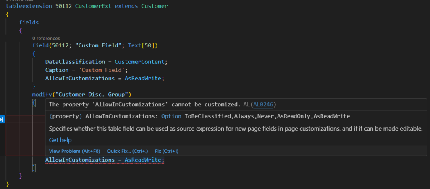430x189 pixels.
Task: Click Fix (Ctrl+I) action
Action: (x=167, y=151)
